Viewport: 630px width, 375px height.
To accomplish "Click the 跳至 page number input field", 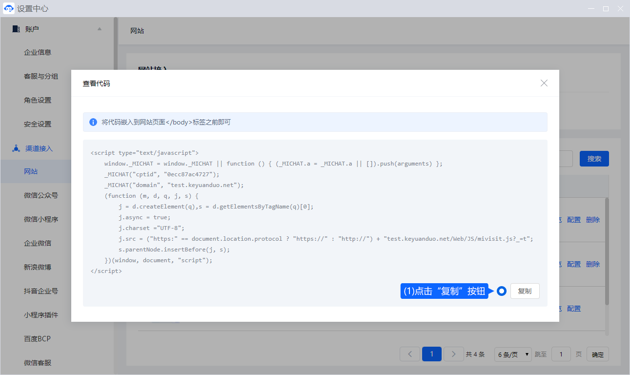I will 561,354.
